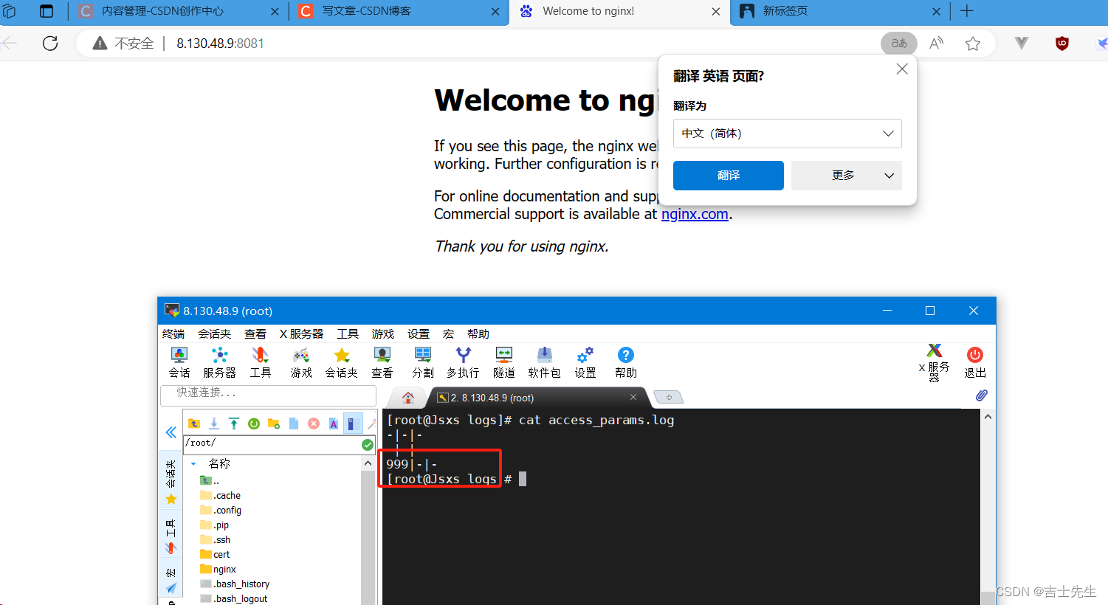Click the SFTP upload arrow icon

point(234,423)
